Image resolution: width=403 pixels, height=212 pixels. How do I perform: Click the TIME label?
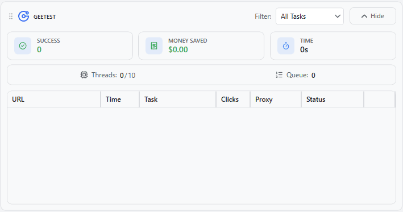pyautogui.click(x=306, y=40)
